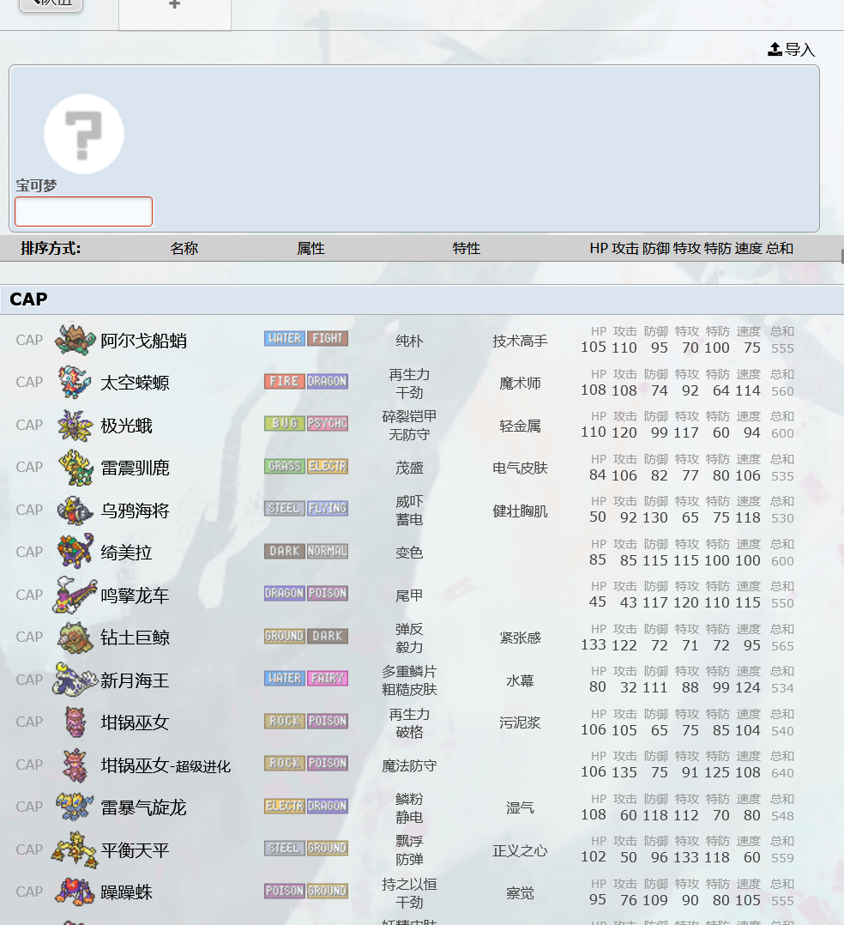
Task: Sort the list by 属性
Action: tap(310, 248)
